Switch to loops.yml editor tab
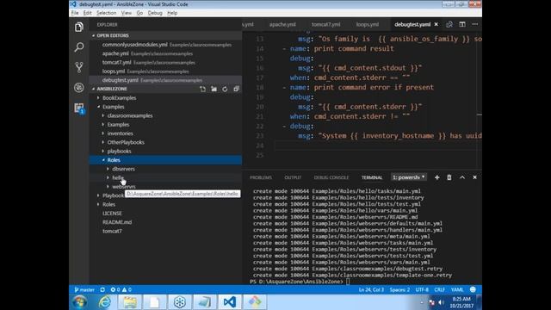This screenshot has height=310, width=551. (368, 24)
